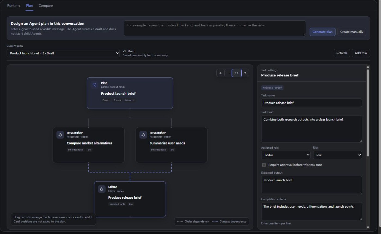Click 'Inherited tools' tag on Editor card
Viewport: 381px width, 234px height.
click(117, 204)
